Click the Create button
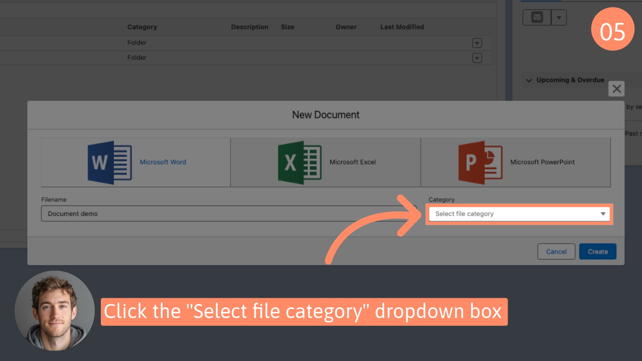The width and height of the screenshot is (642, 361). [x=598, y=252]
